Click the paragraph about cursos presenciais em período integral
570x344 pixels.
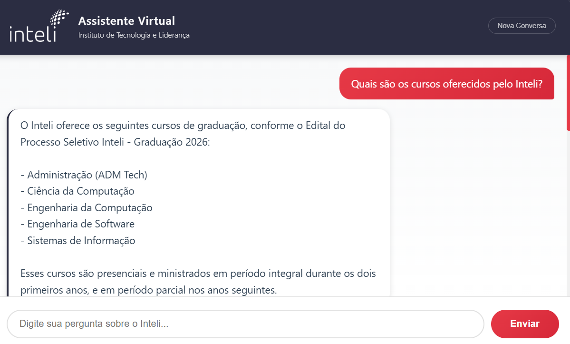pyautogui.click(x=197, y=282)
